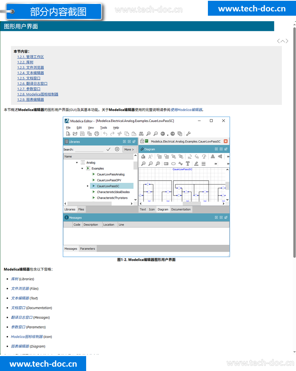Screen dimensions: 296x371
Task: Click the New file toolbar icon
Action: coord(68,134)
